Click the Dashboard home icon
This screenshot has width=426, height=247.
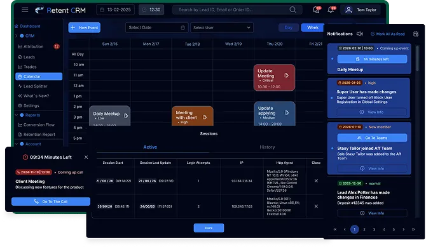17,26
